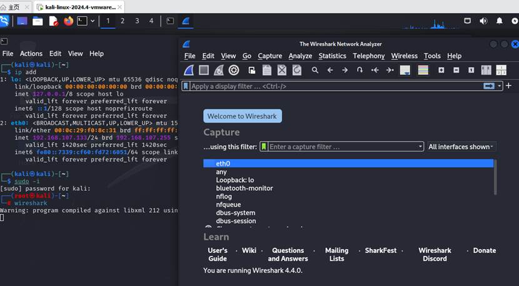Go to specified packet icon
Image resolution: width=519 pixels, height=286 pixels.
pyautogui.click(x=360, y=70)
